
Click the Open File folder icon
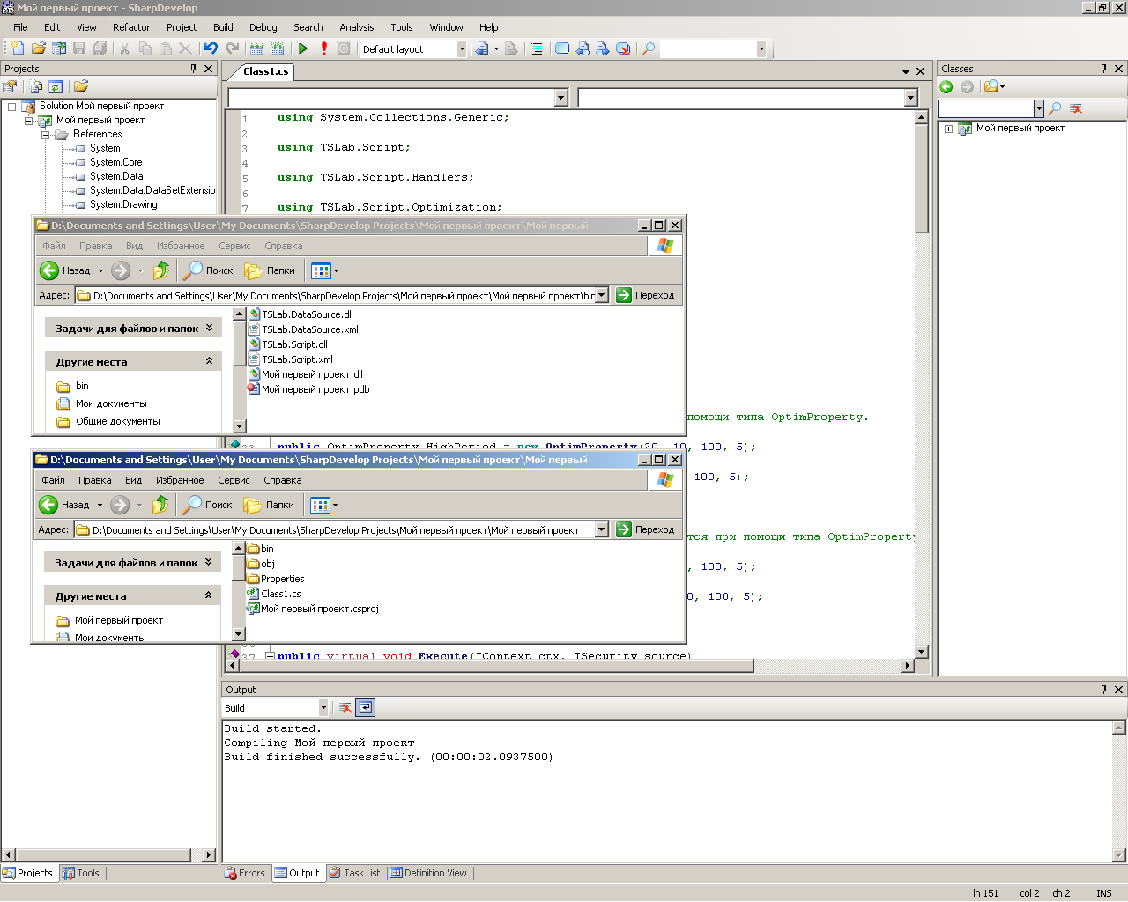pos(38,49)
